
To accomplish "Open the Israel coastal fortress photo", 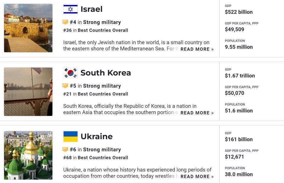I will click(28, 28).
